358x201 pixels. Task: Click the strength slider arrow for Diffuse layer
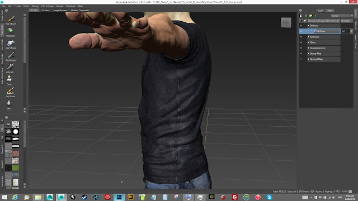[x=351, y=31]
